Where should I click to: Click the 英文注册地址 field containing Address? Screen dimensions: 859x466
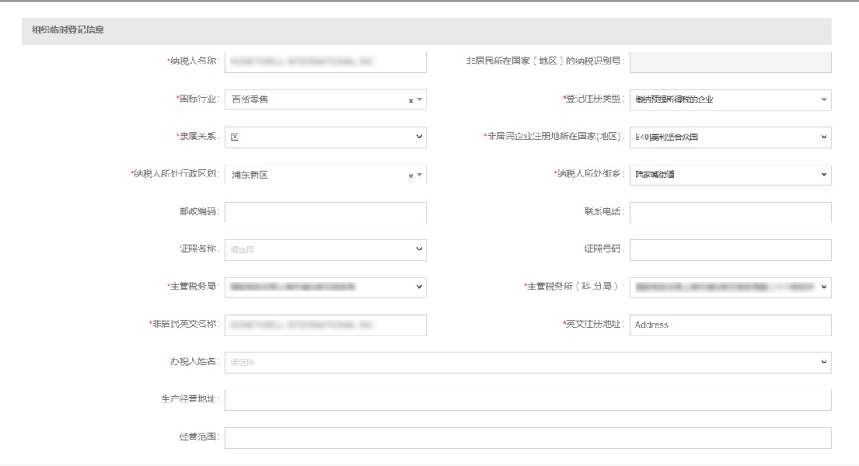pos(729,325)
